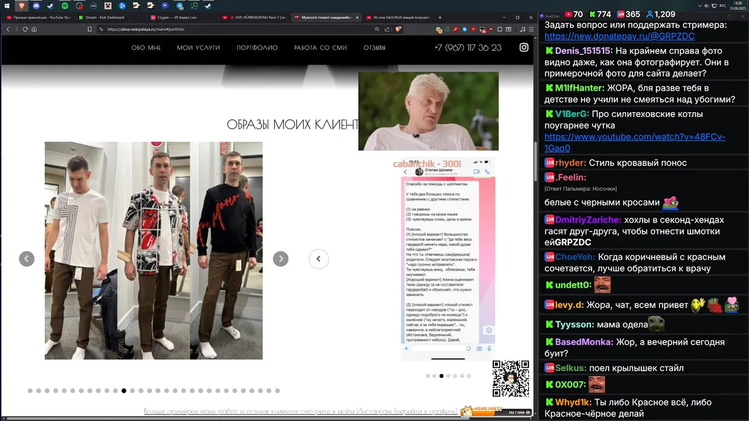Screen dimensions: 749x421
Task: Open new.donatepay.ru link in chat
Action: (619, 36)
